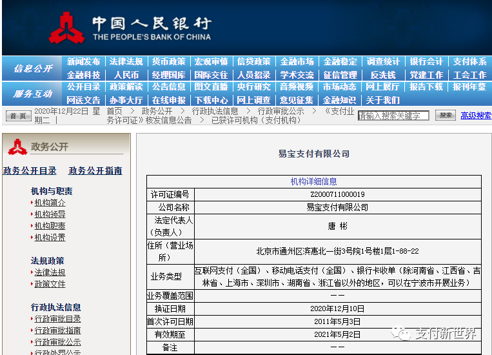Open 政务公开指南 in the sidebar
492x355 pixels.
(95, 170)
